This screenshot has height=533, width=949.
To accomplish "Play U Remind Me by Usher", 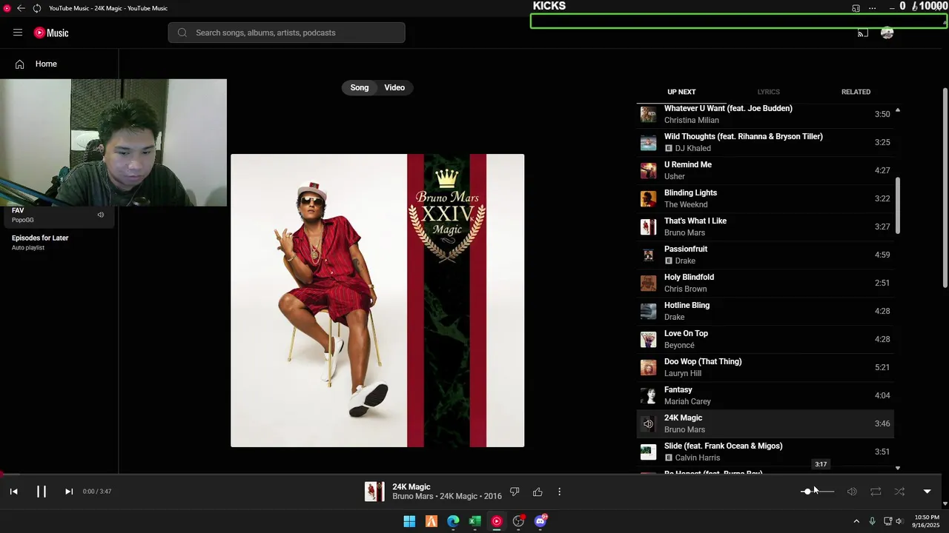I will click(765, 170).
